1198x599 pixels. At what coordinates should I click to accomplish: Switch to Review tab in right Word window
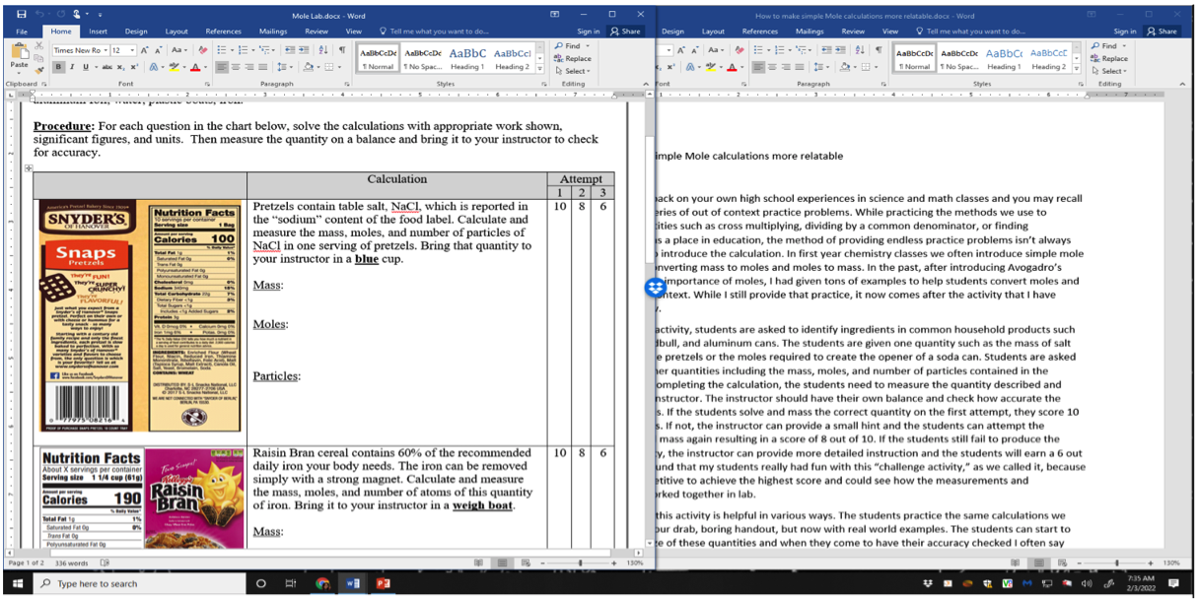click(853, 32)
